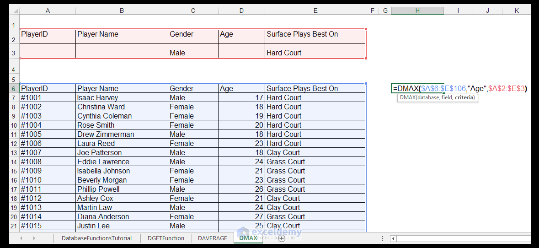Viewport: 539px width, 248px height.
Task: Select the DMAX sheet tab
Action: click(248, 238)
